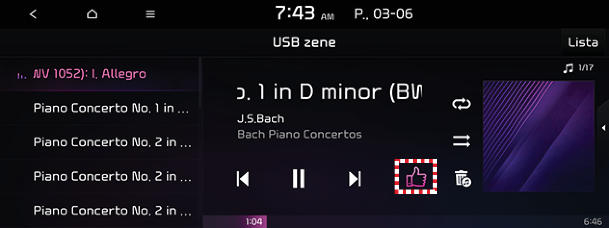Image resolution: width=609 pixels, height=228 pixels.
Task: Toggle shuffle playback icon
Action: [x=462, y=141]
